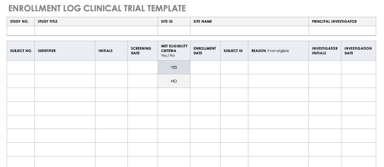Click the blank Site ID field
Screen dimensions: 384x167
(x=174, y=31)
